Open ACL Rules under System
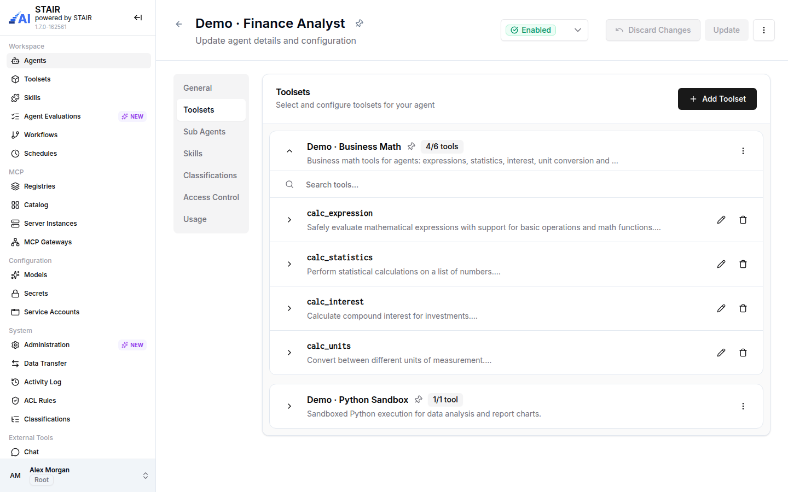The height and width of the screenshot is (492, 788). [x=79, y=401]
